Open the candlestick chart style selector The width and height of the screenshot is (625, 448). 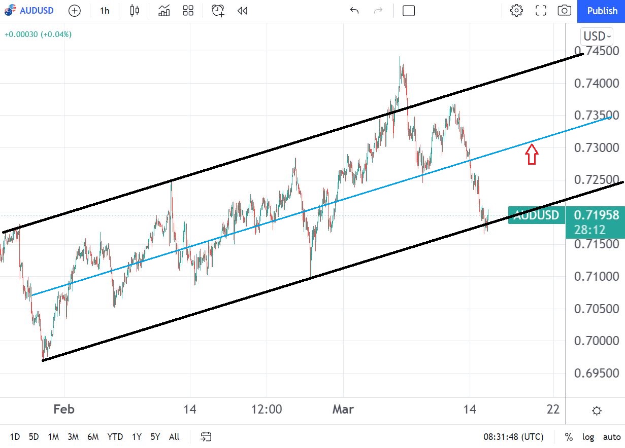(135, 11)
